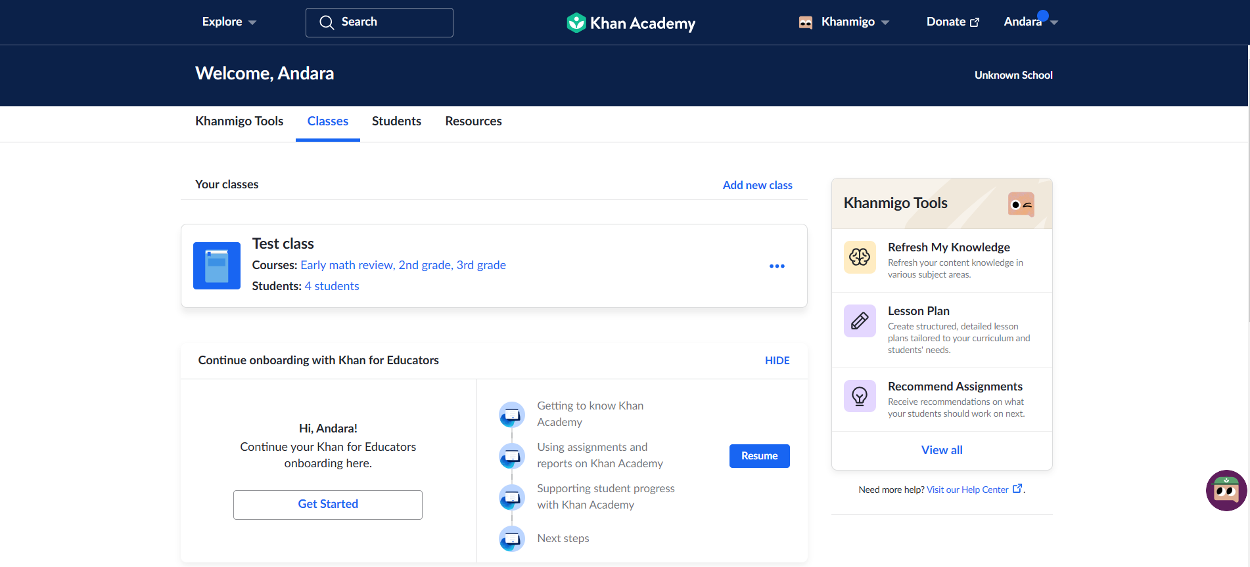The image size is (1250, 567).
Task: Click the Donate link
Action: 953,22
